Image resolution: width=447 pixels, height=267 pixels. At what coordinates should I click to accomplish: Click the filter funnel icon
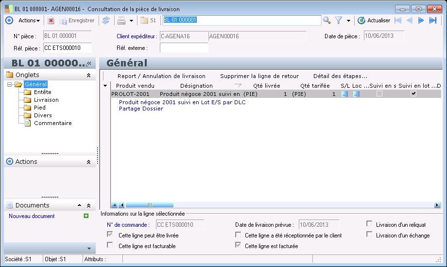[338, 20]
